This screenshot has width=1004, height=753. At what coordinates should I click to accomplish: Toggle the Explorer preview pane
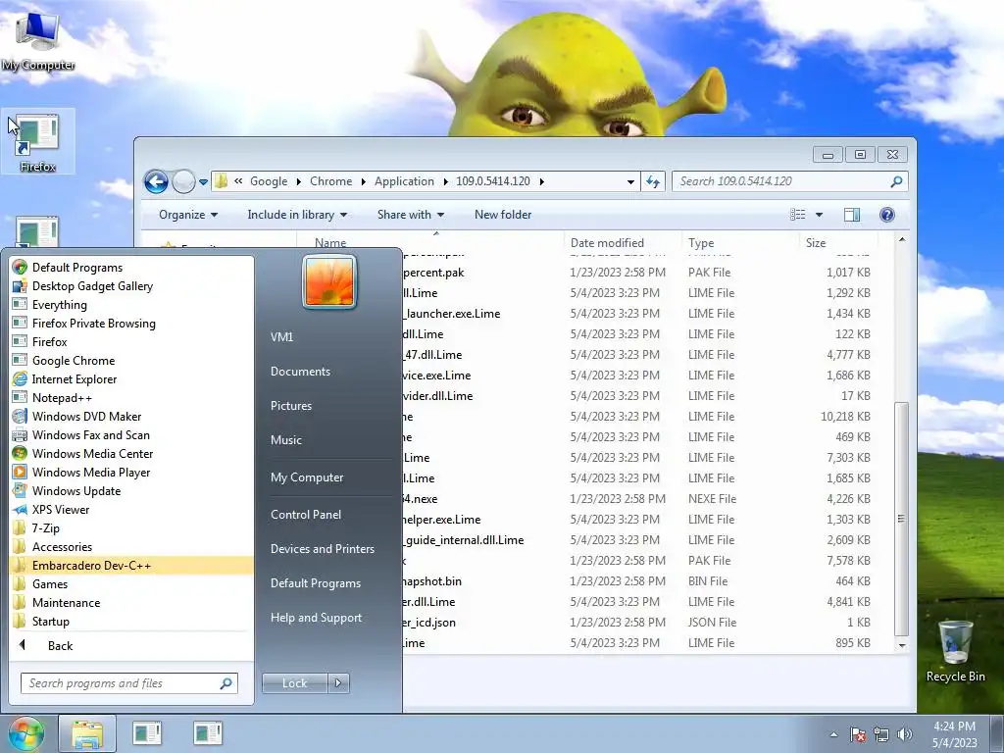pos(852,215)
